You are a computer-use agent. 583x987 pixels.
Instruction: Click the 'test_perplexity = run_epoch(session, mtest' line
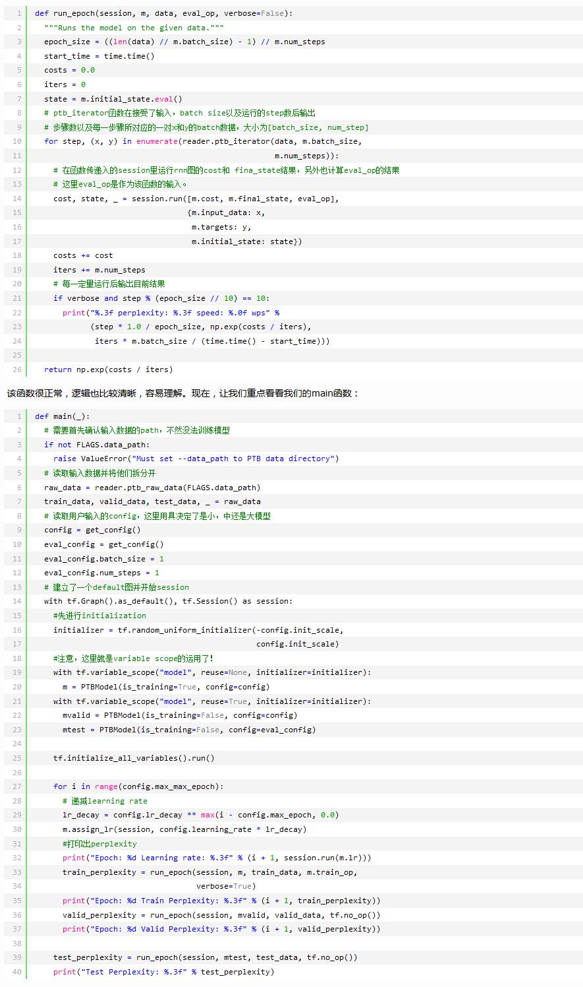tap(206, 957)
